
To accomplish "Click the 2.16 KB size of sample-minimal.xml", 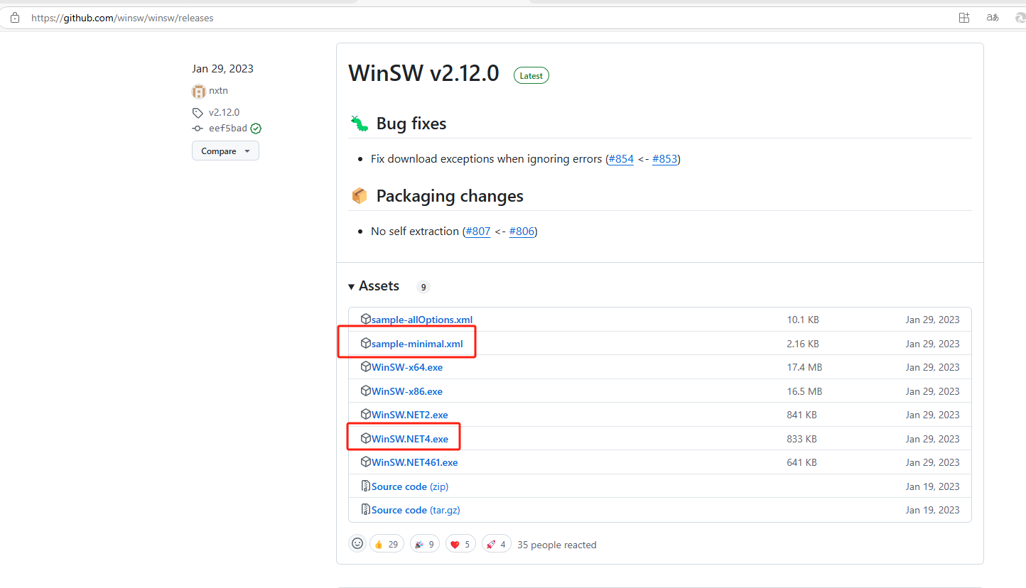I will [803, 344].
